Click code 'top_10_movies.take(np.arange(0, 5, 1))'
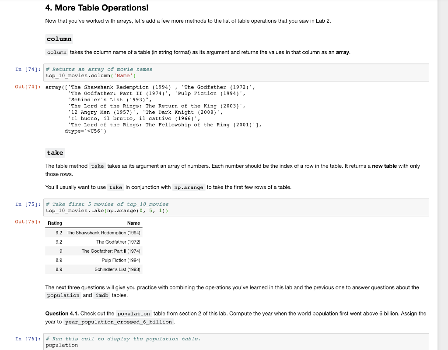The image size is (448, 350). point(107,211)
